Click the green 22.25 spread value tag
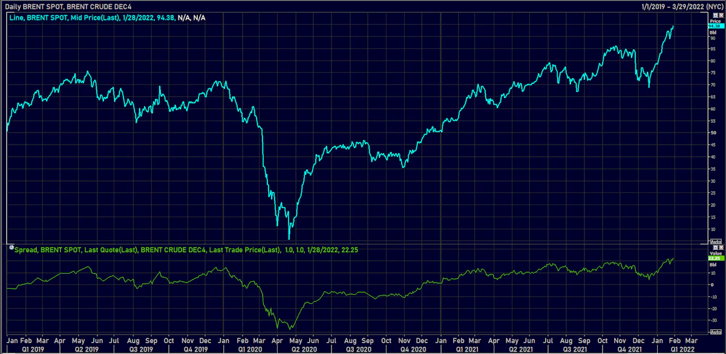726x354 pixels. point(716,258)
